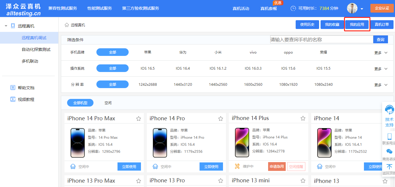The image size is (395, 187).
Task: Filter by brand 小米
Action: (218, 52)
